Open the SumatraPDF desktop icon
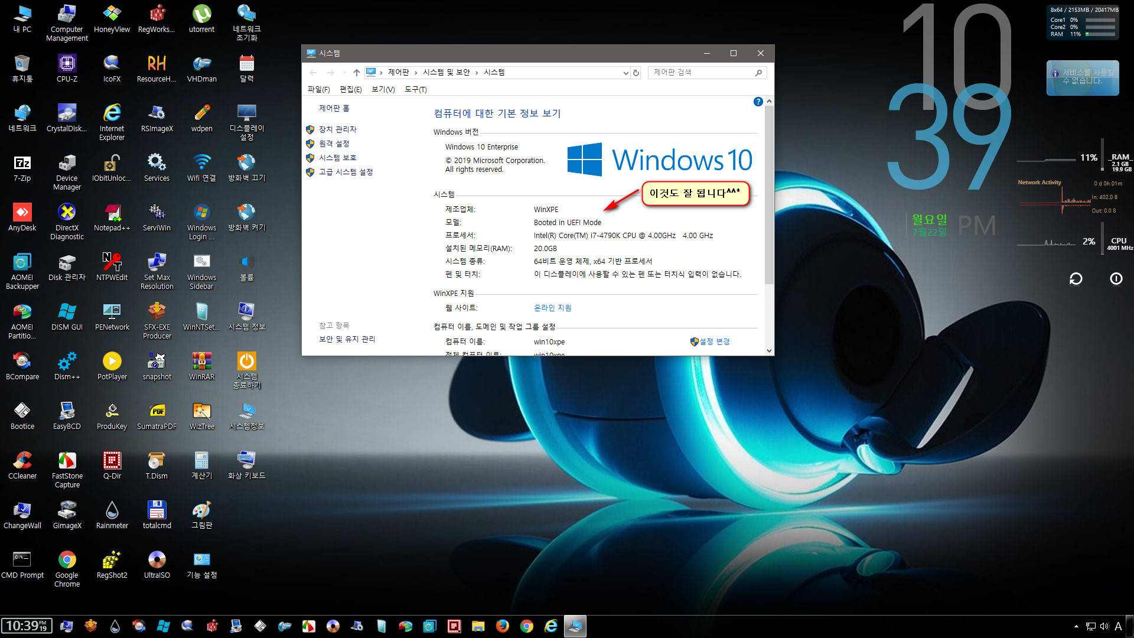The image size is (1134, 638). (157, 415)
